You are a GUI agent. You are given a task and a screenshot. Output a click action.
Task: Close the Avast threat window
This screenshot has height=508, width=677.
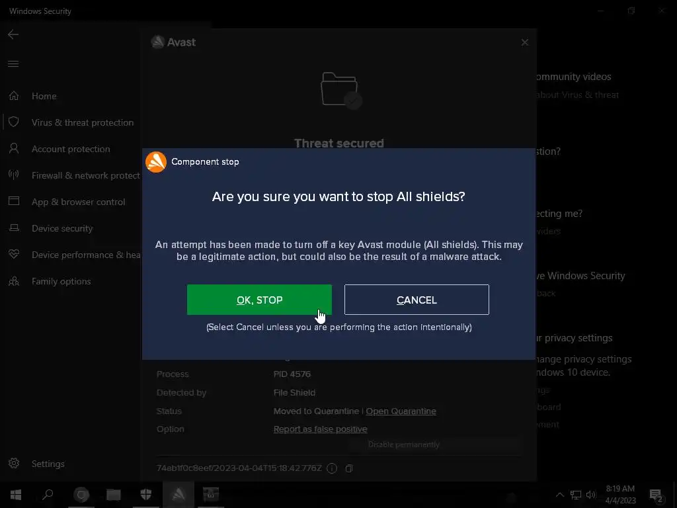click(524, 42)
